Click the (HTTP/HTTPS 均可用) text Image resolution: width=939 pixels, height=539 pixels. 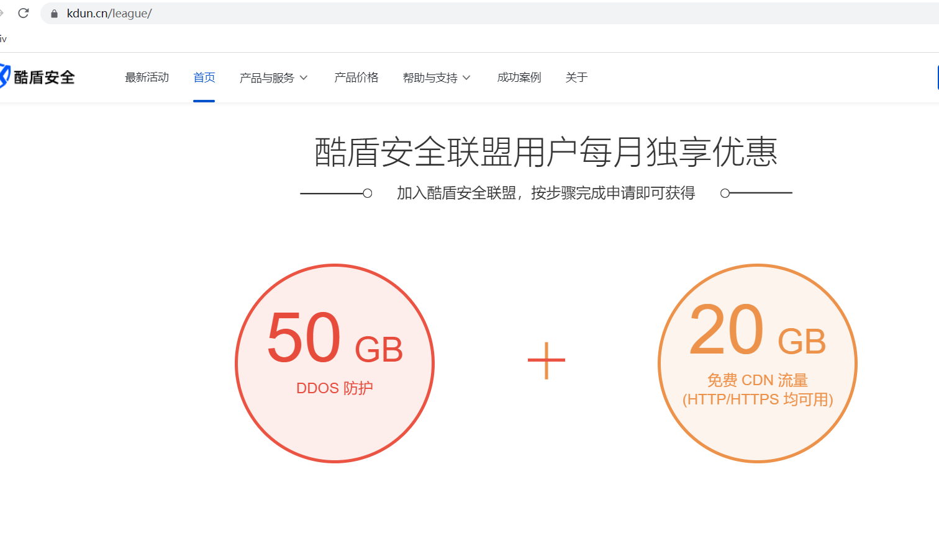(758, 399)
